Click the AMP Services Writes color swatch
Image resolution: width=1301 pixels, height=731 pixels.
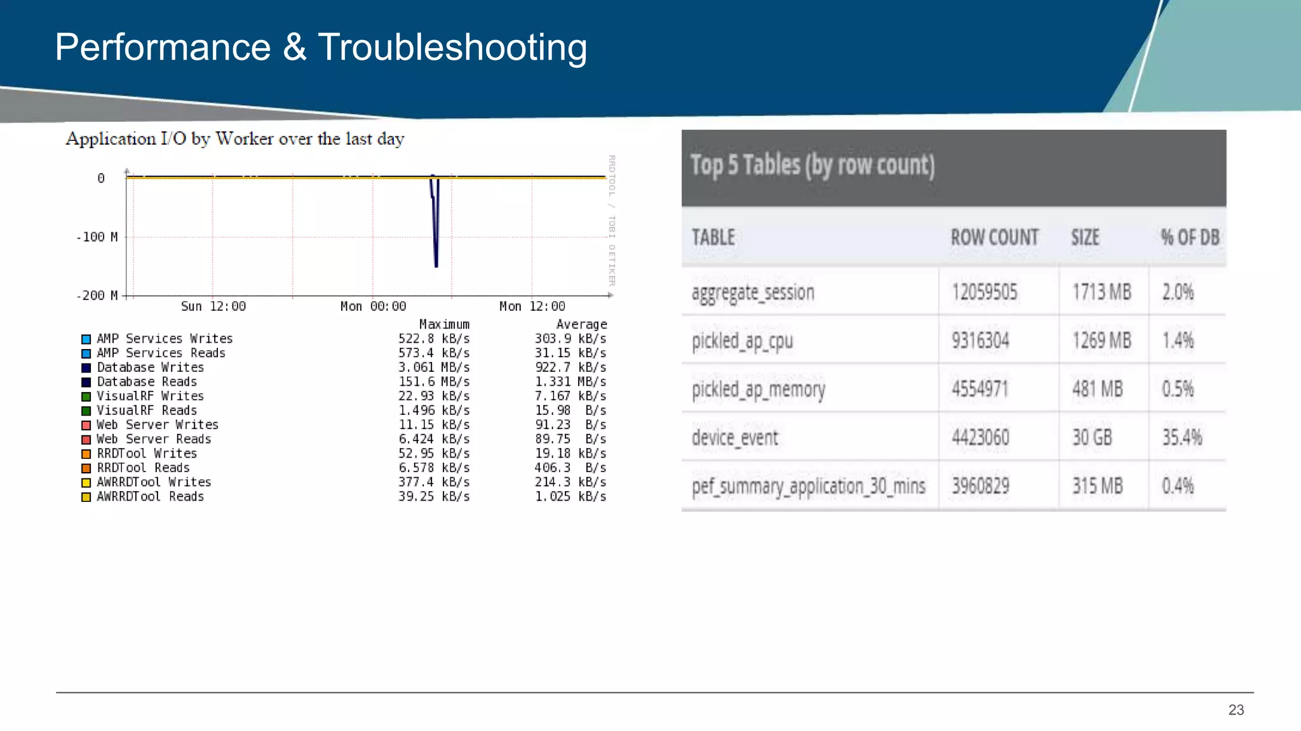(x=86, y=339)
